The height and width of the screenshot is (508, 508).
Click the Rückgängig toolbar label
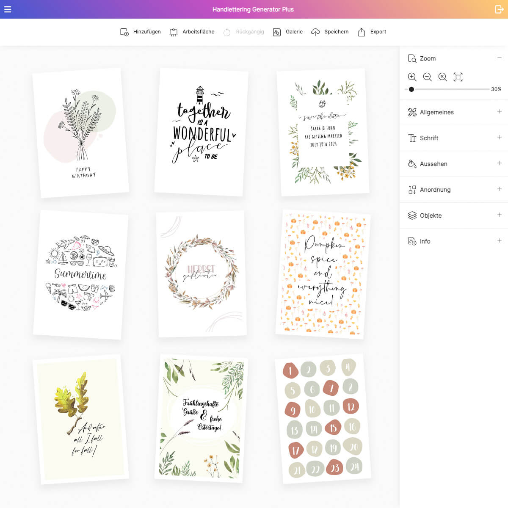click(x=250, y=32)
